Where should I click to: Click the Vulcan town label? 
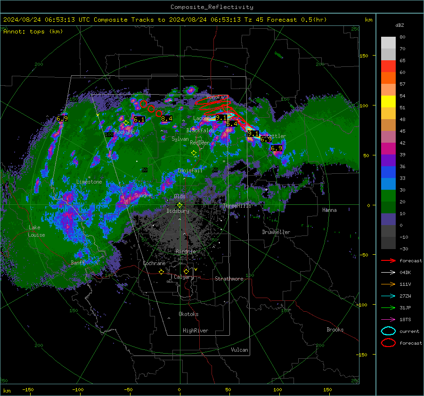coord(239,350)
